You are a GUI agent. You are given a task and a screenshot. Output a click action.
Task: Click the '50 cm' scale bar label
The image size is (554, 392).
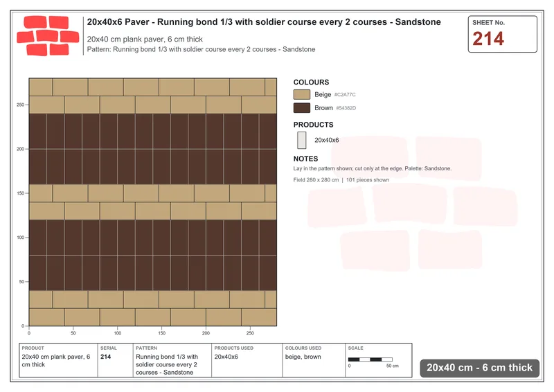point(392,366)
